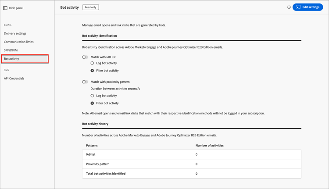The height and width of the screenshot is (189, 329).
Task: Click the Patterns column header
Action: pos(92,146)
